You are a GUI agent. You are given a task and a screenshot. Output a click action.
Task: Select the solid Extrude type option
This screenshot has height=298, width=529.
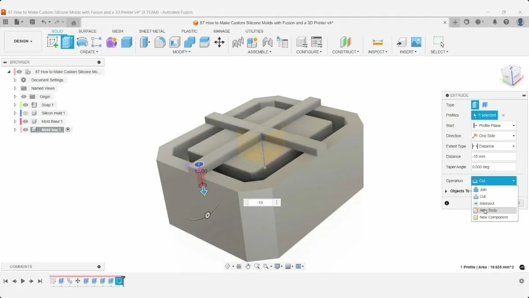tap(475, 105)
